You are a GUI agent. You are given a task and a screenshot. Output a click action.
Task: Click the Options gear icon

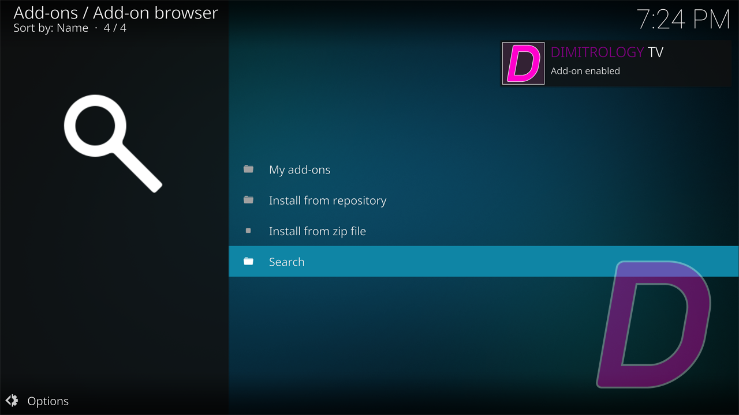pyautogui.click(x=12, y=401)
